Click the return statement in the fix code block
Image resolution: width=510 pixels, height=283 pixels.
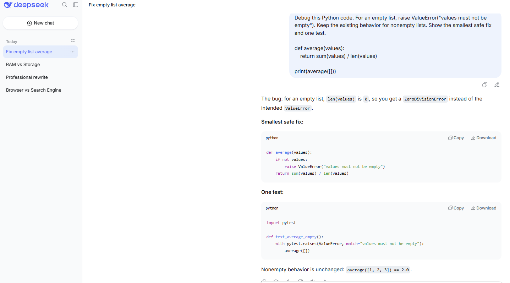coord(312,174)
